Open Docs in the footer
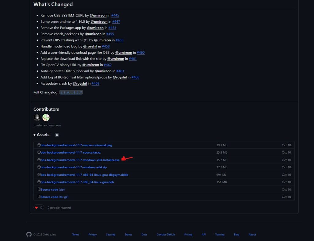This screenshot has height=241, width=314. pyautogui.click(x=144, y=235)
